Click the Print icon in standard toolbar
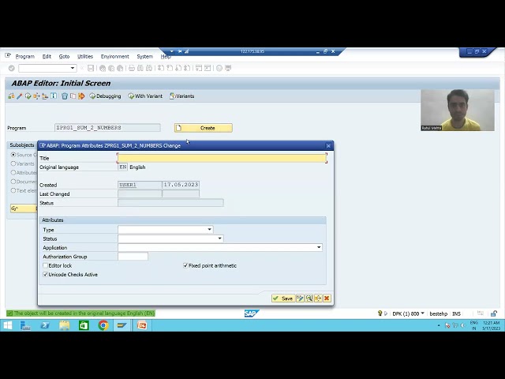Image resolution: width=505 pixels, height=379 pixels. click(132, 68)
